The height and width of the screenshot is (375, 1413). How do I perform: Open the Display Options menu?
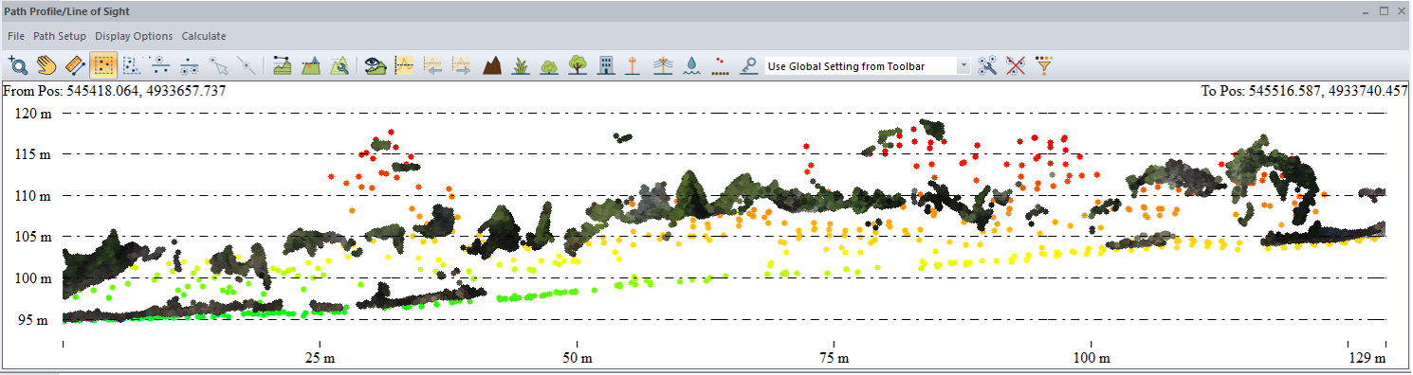(x=134, y=36)
